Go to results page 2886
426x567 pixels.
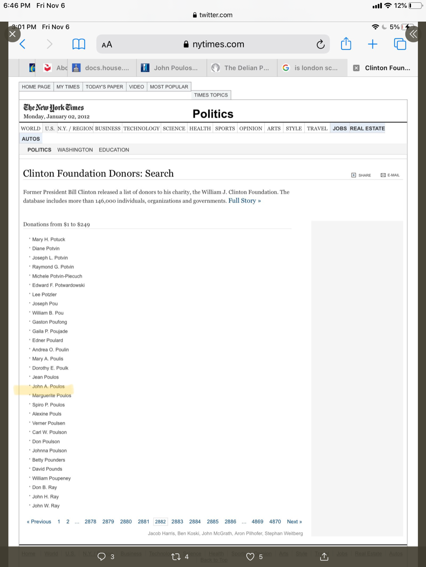pos(230,522)
